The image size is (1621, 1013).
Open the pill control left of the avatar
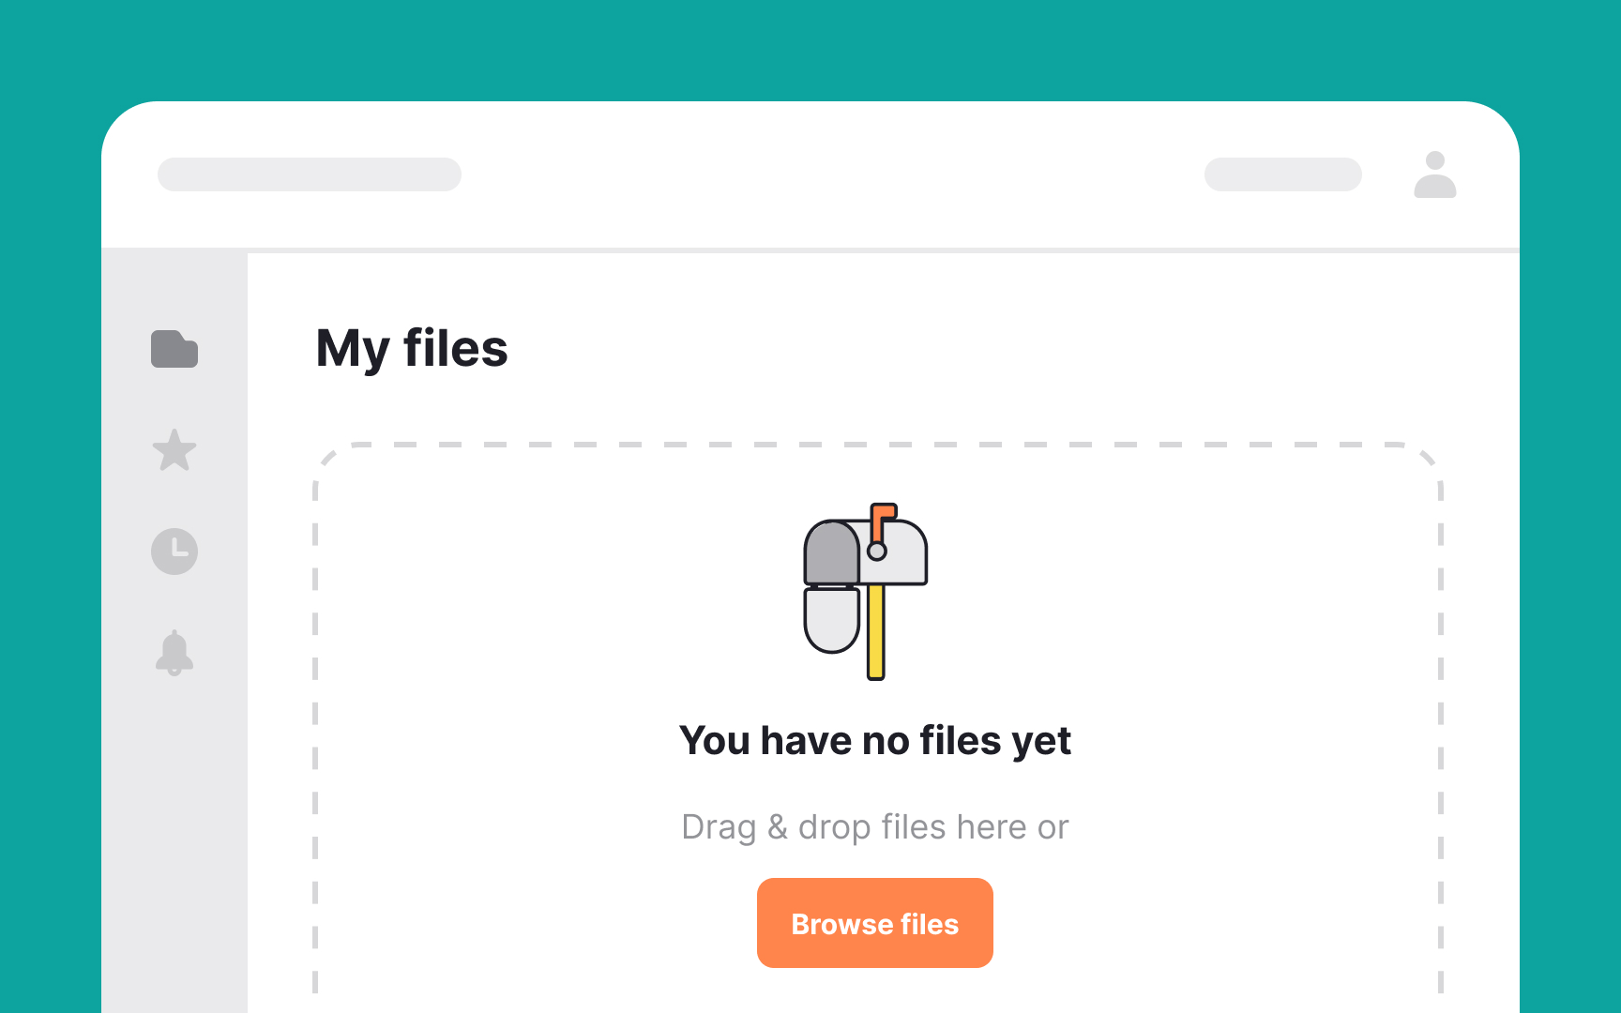click(1282, 174)
